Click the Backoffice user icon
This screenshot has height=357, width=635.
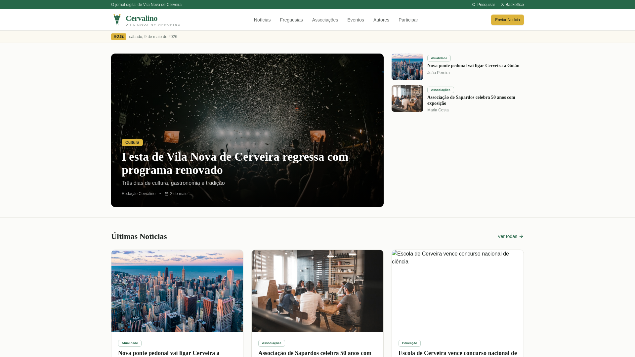pos(502,5)
